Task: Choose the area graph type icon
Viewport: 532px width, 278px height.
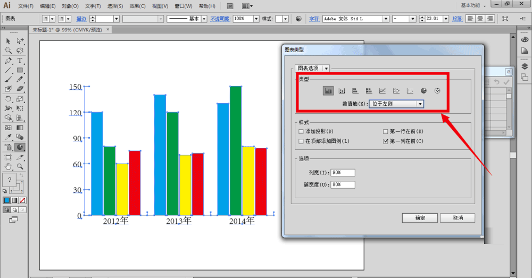Action: click(396, 90)
